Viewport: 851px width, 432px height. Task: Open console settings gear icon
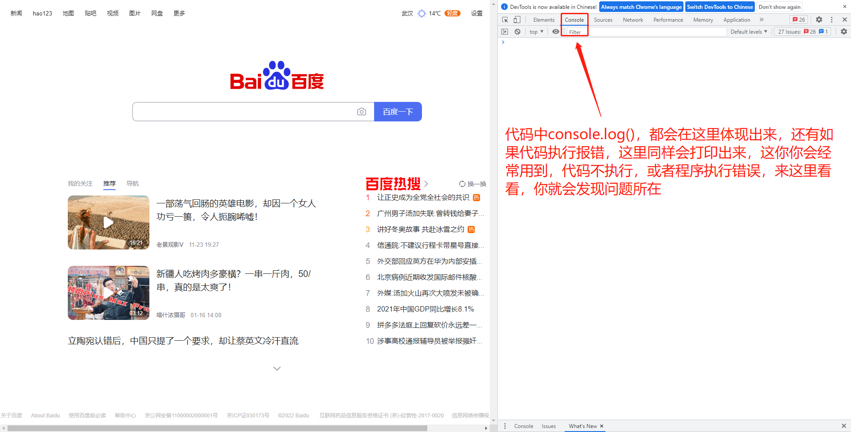(x=844, y=31)
